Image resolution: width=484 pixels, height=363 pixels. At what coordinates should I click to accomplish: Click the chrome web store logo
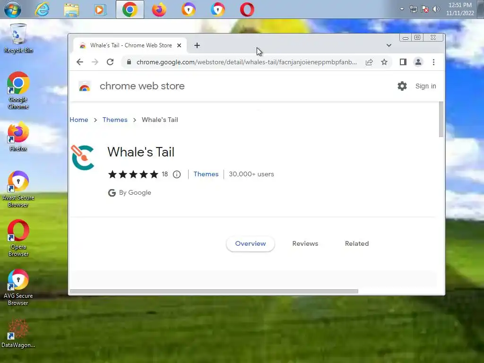84,86
